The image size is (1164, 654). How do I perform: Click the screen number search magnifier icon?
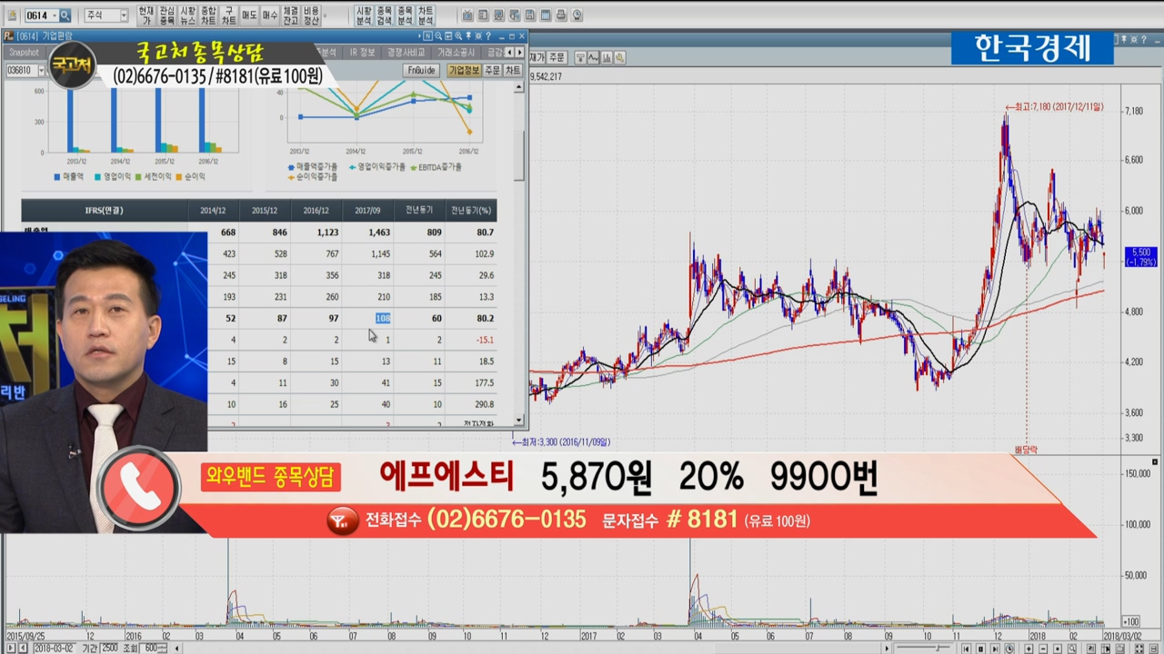tap(65, 15)
